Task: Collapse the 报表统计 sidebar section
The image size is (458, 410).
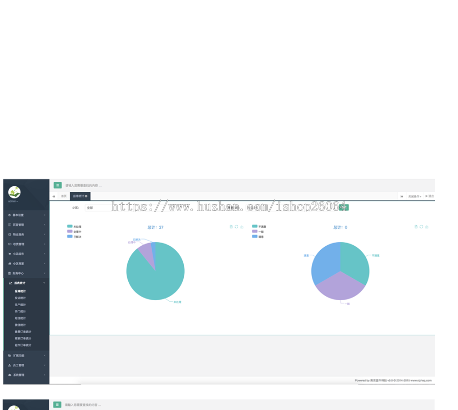Action: 26,283
